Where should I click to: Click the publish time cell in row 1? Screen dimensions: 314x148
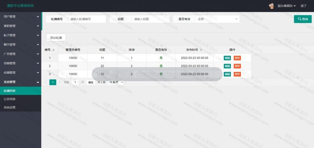[195, 58]
